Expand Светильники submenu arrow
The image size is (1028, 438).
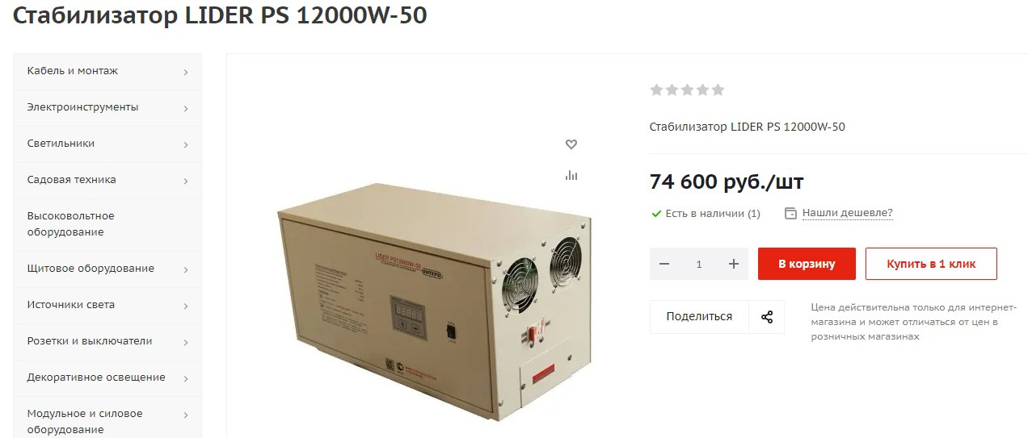point(186,145)
